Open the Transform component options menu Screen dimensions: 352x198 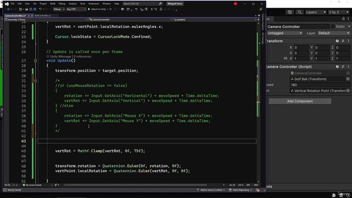[348, 41]
